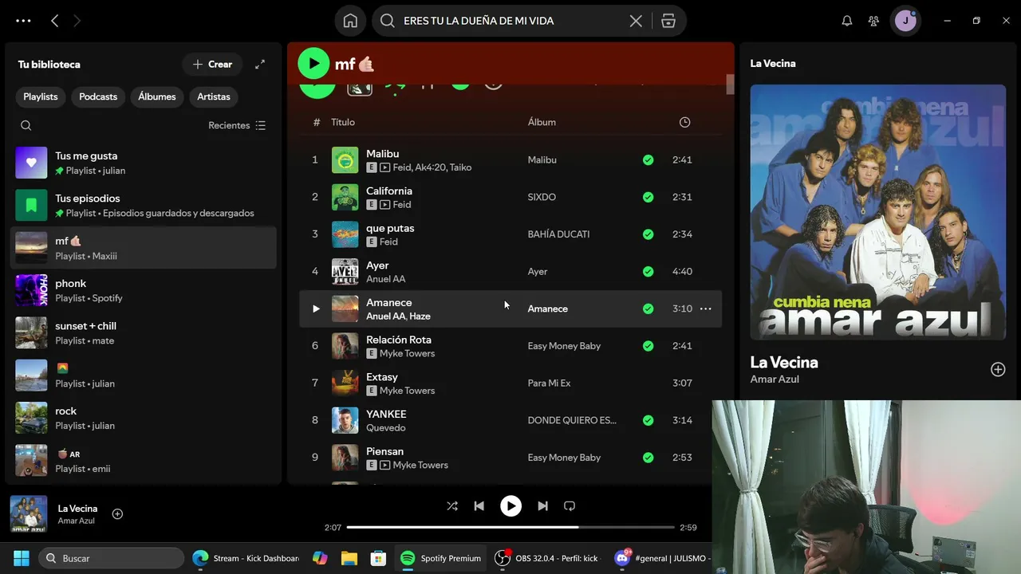Open the Browse icon next to search
1021x574 pixels.
[x=668, y=21]
